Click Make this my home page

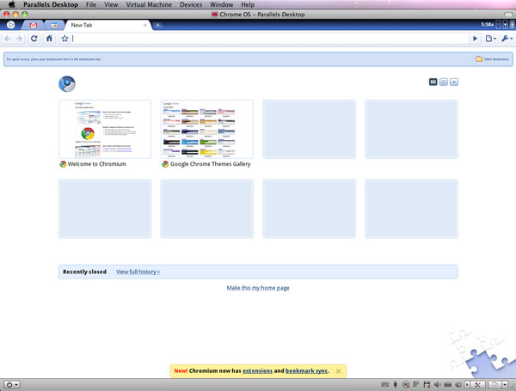click(x=258, y=288)
